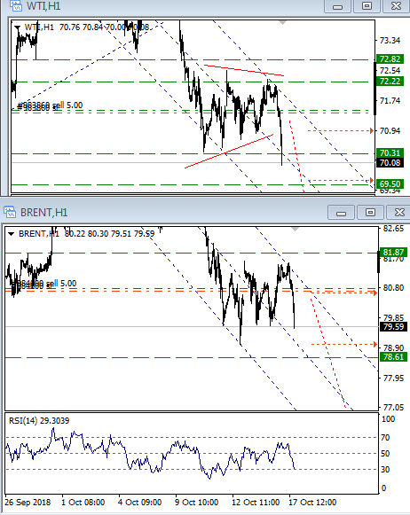Minimize the BRENT,H1 chart window
The width and height of the screenshot is (410, 515).
(x=342, y=213)
